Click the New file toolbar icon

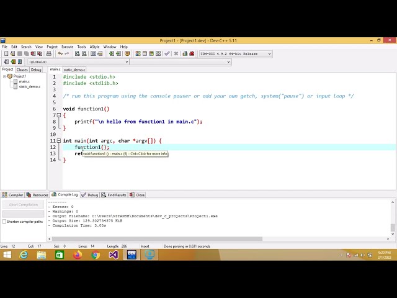(x=6, y=53)
